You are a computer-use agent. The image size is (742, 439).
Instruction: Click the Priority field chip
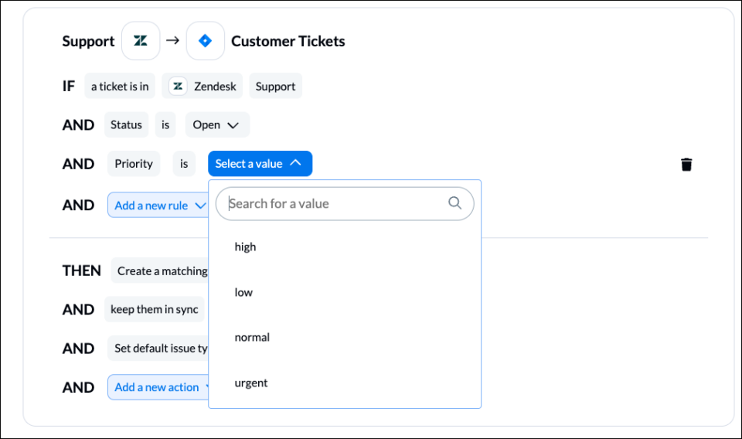134,164
